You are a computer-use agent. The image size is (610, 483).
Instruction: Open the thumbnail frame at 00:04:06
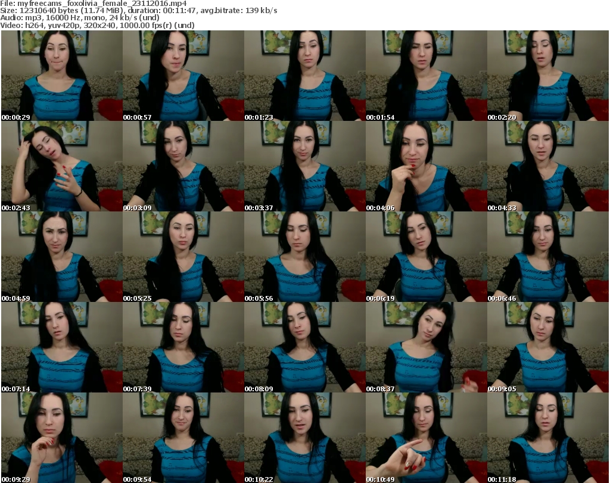427,166
